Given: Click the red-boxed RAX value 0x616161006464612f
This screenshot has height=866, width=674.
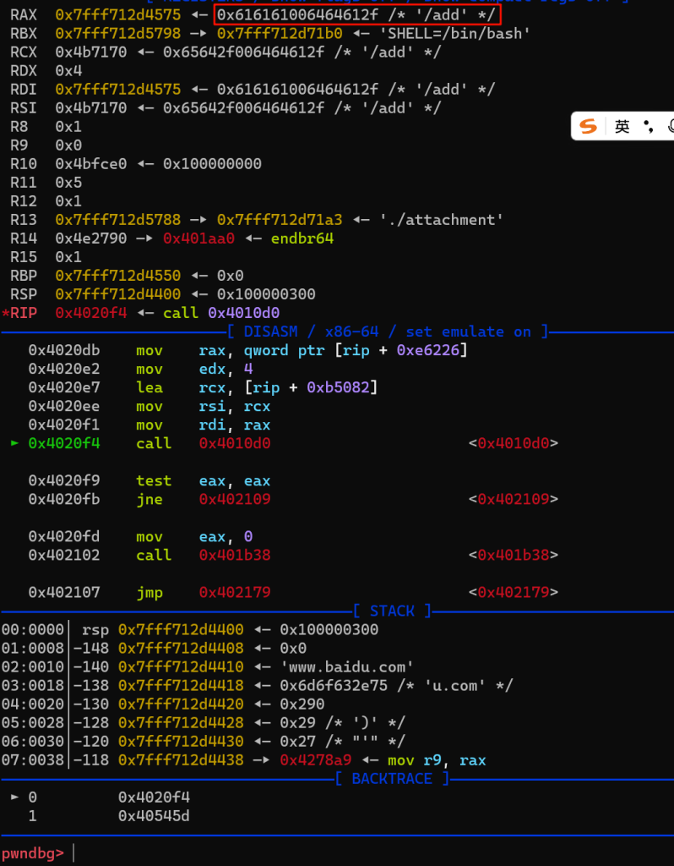Looking at the screenshot, I should coord(356,15).
